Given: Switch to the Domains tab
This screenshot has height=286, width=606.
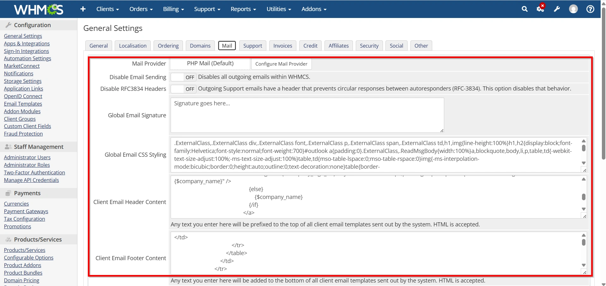Looking at the screenshot, I should tap(200, 46).
